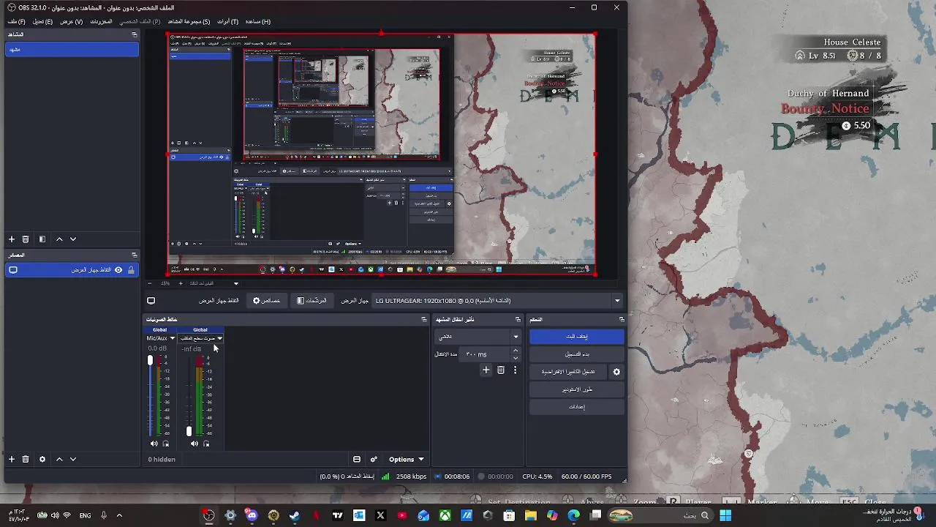The height and width of the screenshot is (527, 936).
Task: Remove the selected scene with the trash icon
Action: 26,239
